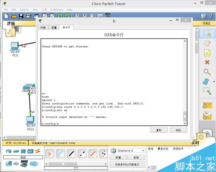Print using the printer toolbar icon

[x=29, y=16]
